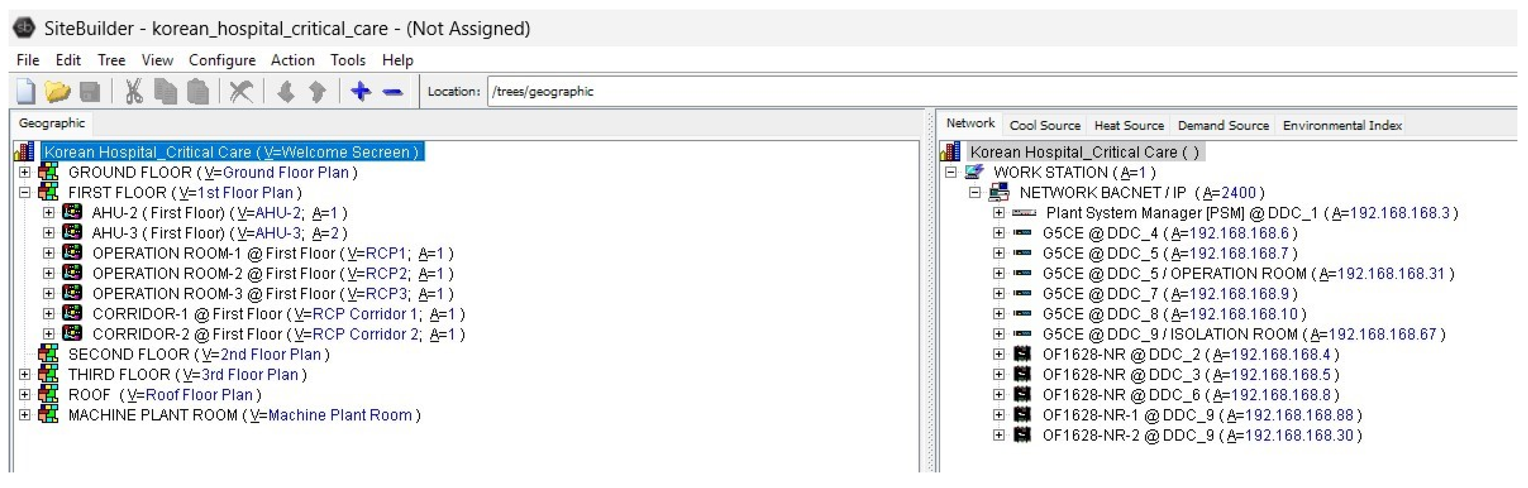Viewport: 1528px width, 488px height.
Task: Select MACHINE PLANT ROOM tree row
Action: click(x=244, y=415)
